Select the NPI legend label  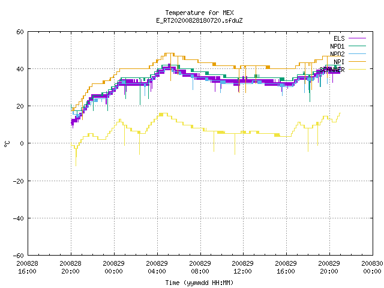click(339, 62)
